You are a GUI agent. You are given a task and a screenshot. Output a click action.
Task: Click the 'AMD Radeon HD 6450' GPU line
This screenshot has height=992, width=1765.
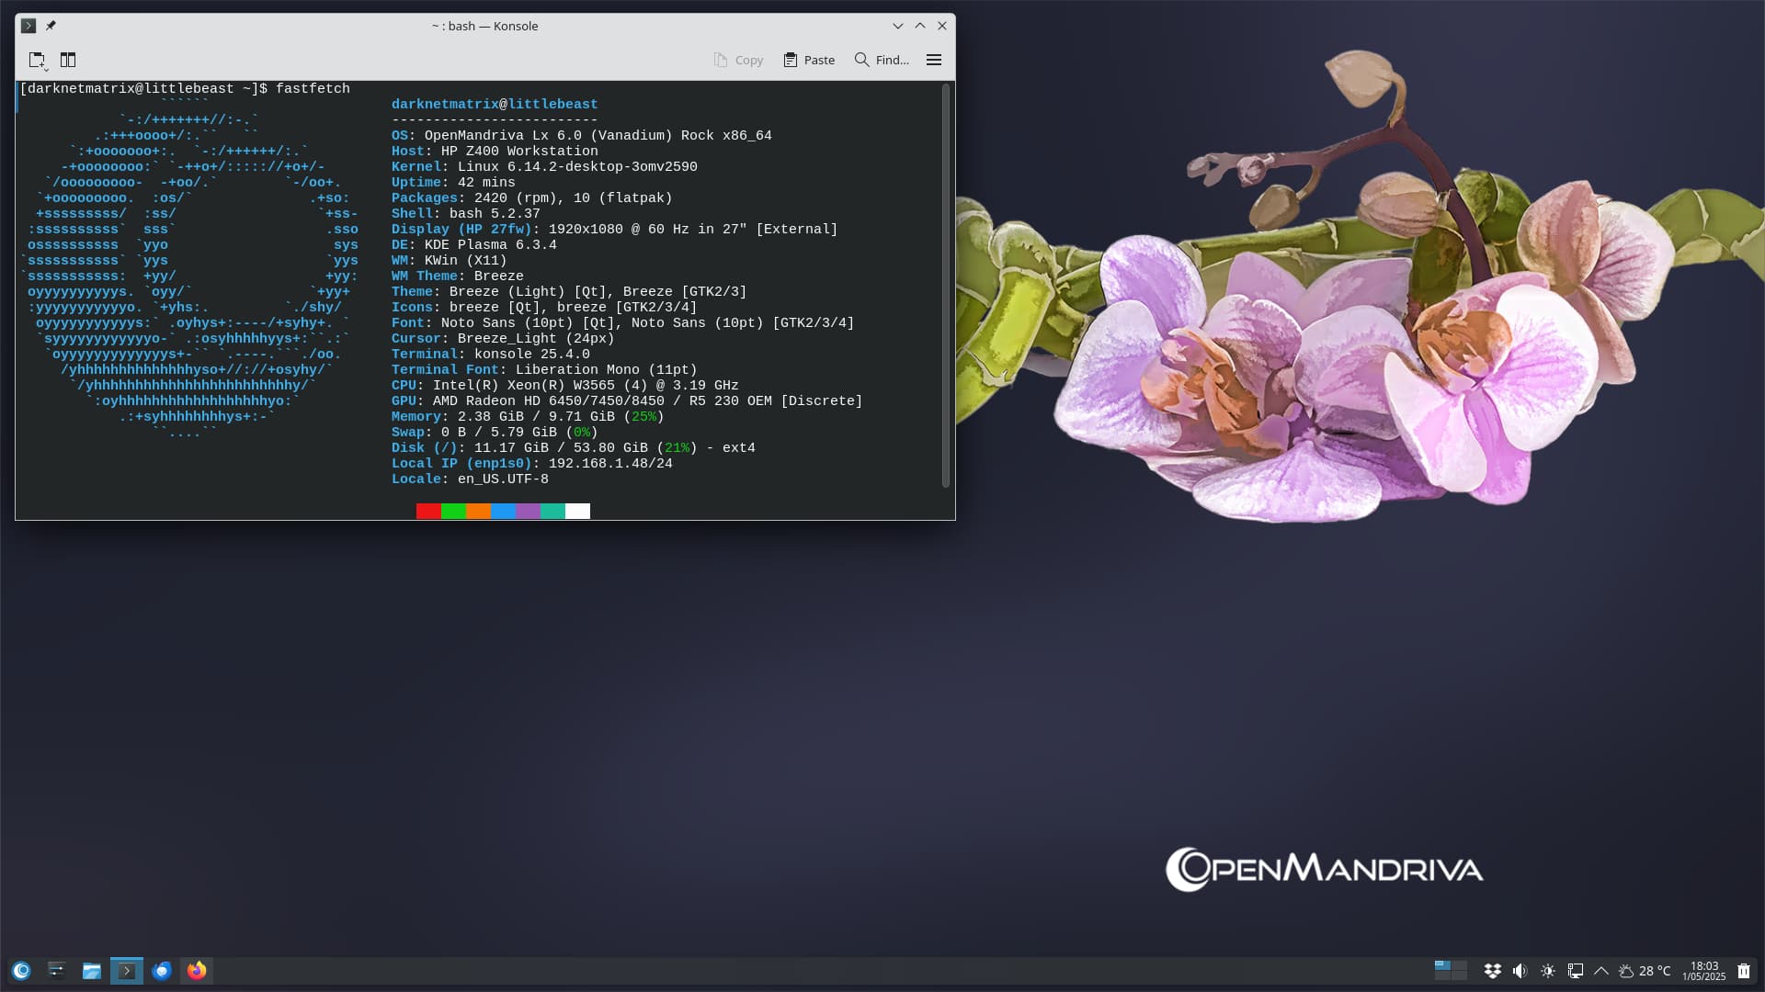[x=626, y=401]
